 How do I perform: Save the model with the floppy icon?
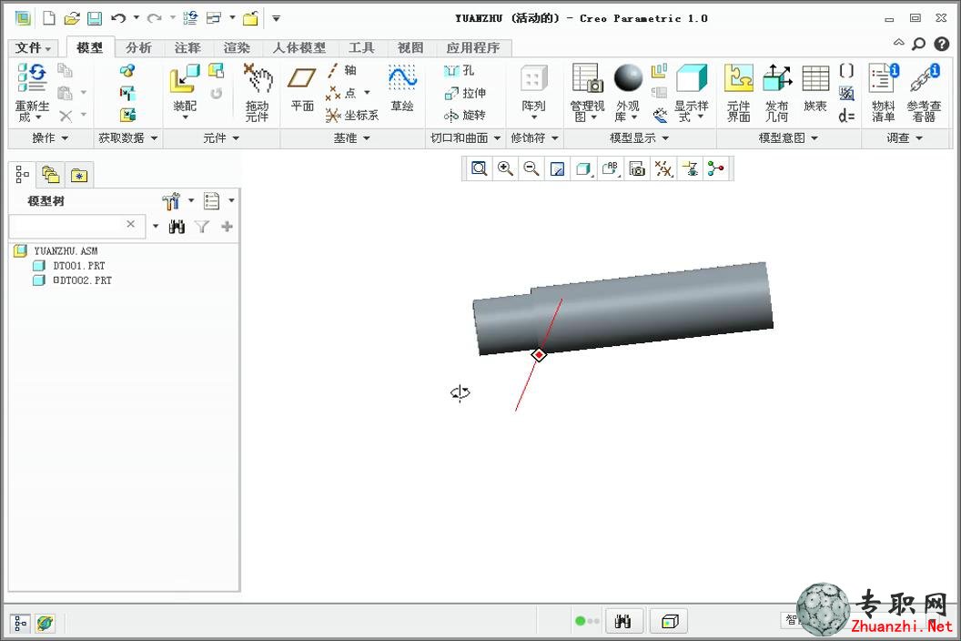point(95,18)
